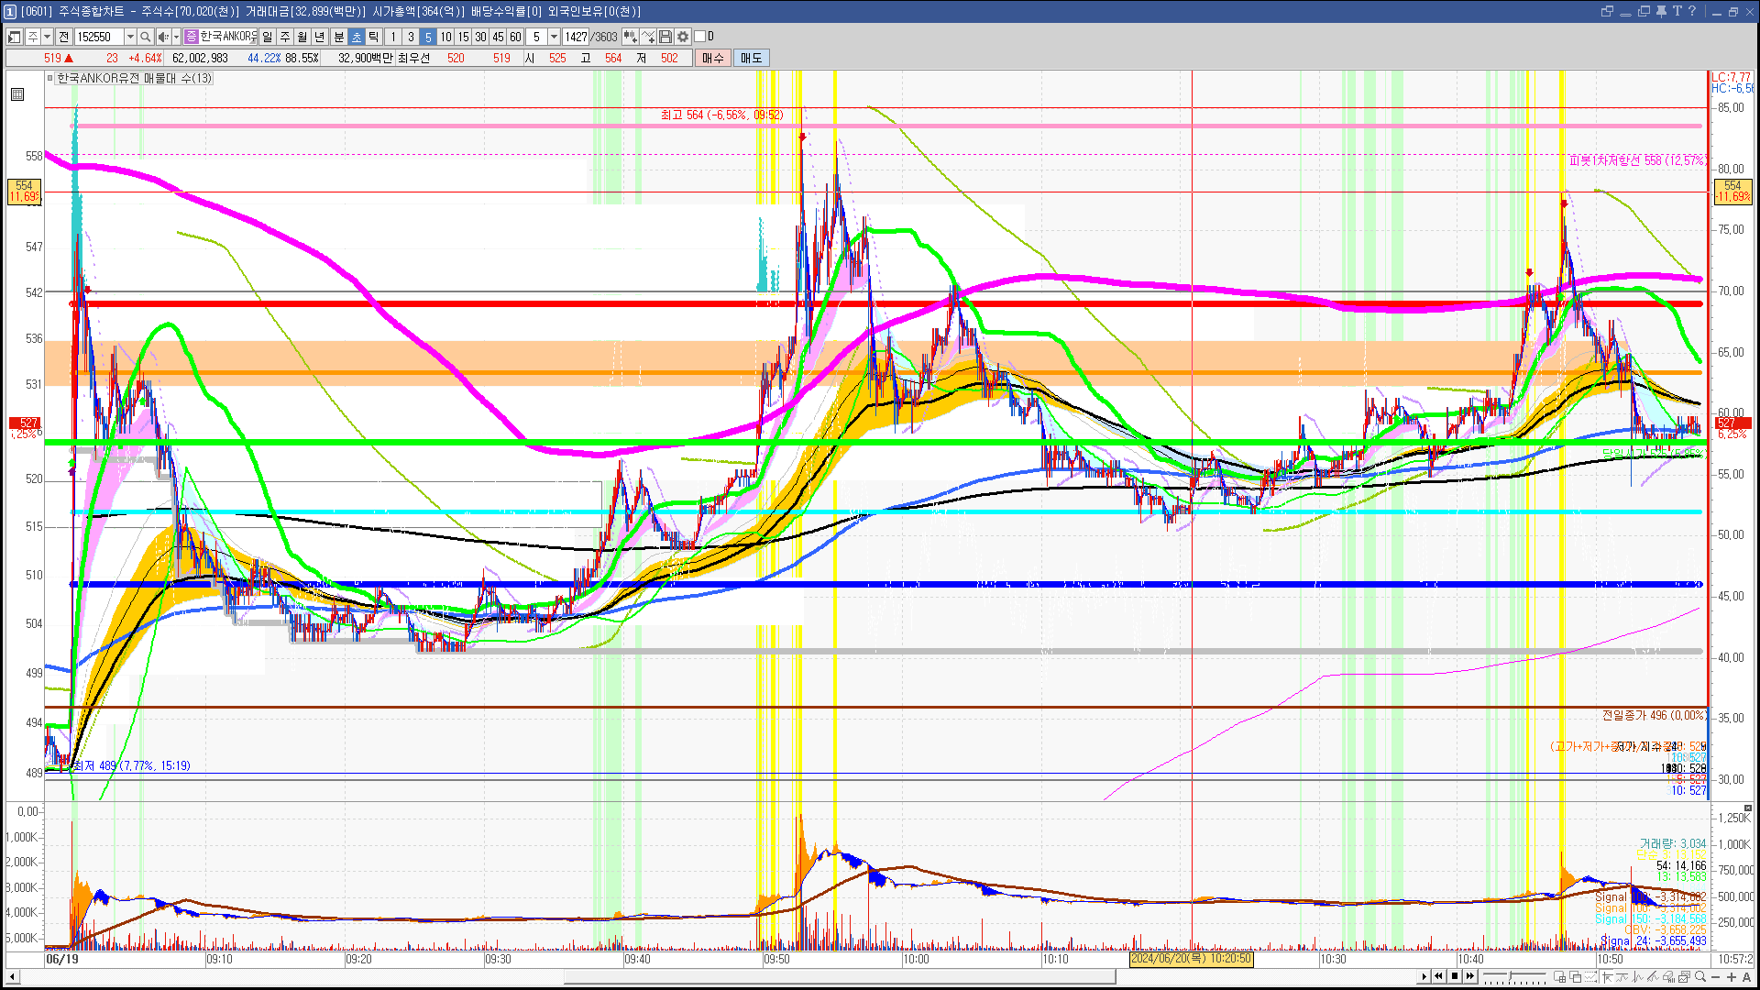This screenshot has height=990, width=1760.
Task: Click the stock search magnifier icon
Action: (x=145, y=37)
